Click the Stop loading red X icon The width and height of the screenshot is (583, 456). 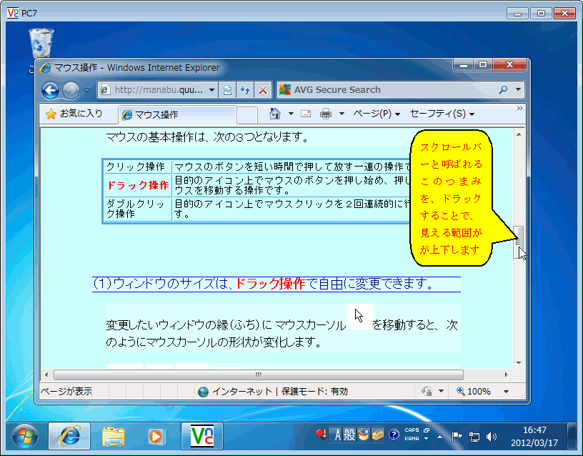262,90
